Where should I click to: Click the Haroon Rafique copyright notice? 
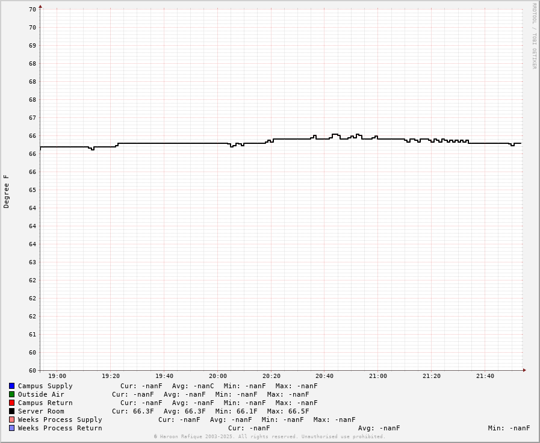tap(269, 436)
